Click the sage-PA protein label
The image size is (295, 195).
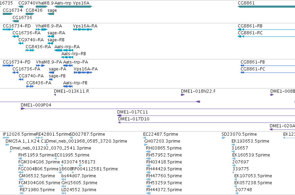click(x=58, y=69)
